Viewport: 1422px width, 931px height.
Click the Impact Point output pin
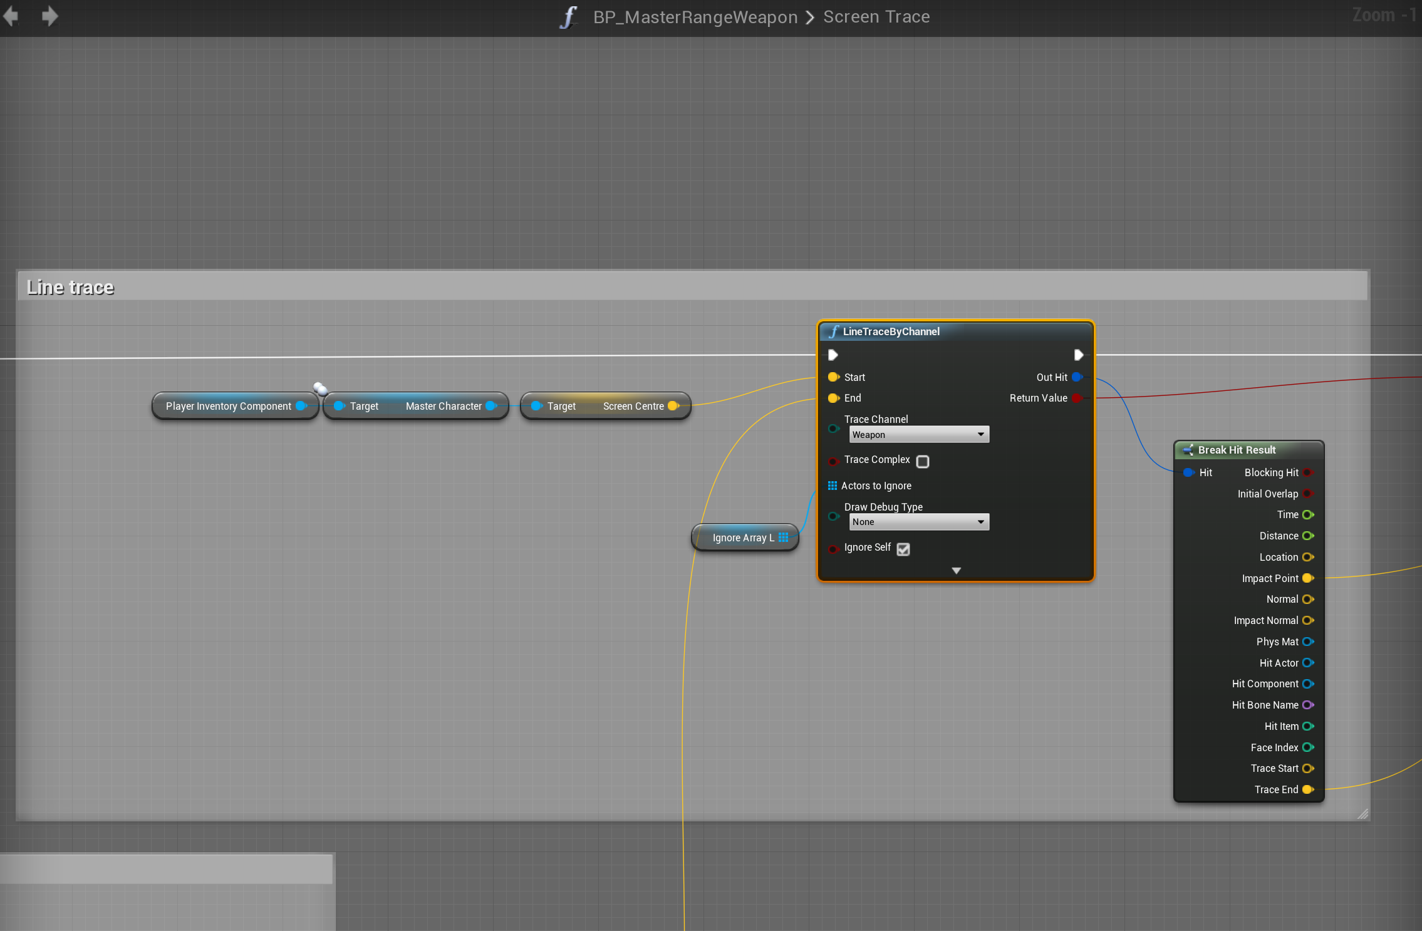tap(1307, 578)
